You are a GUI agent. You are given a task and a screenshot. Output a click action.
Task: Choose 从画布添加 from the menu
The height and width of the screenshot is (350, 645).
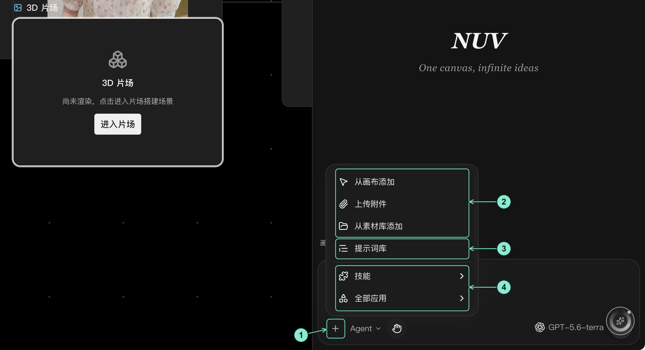402,182
